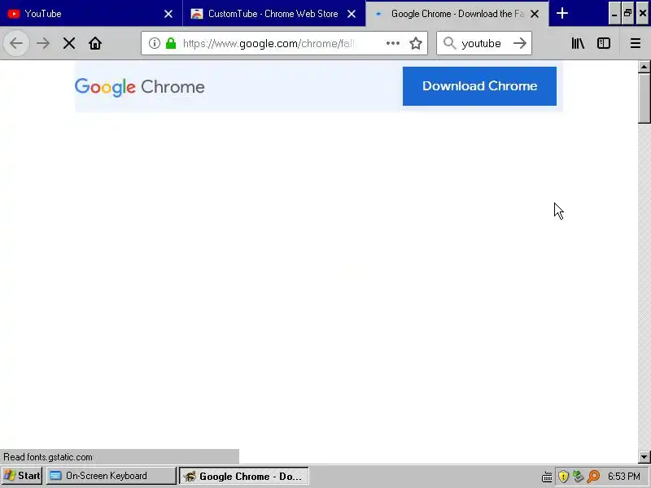The height and width of the screenshot is (488, 651).
Task: Click status text Read fonts.gstatic.com
Action: [48, 457]
